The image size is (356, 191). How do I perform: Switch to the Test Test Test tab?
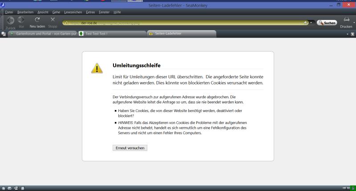(x=111, y=34)
